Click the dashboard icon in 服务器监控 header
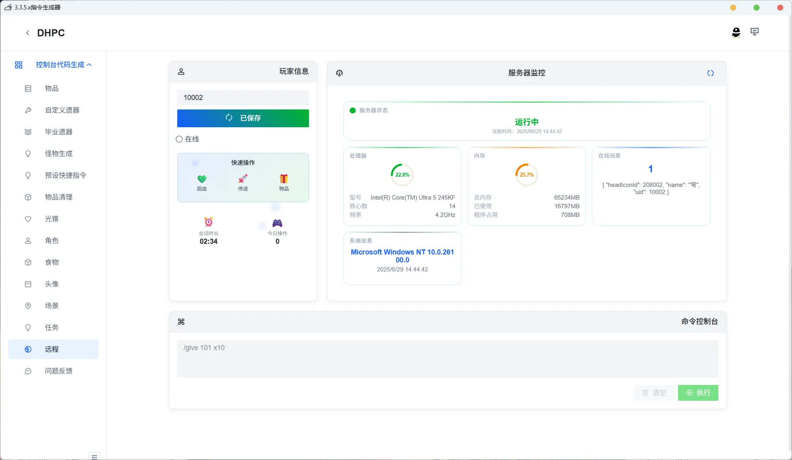 (339, 73)
